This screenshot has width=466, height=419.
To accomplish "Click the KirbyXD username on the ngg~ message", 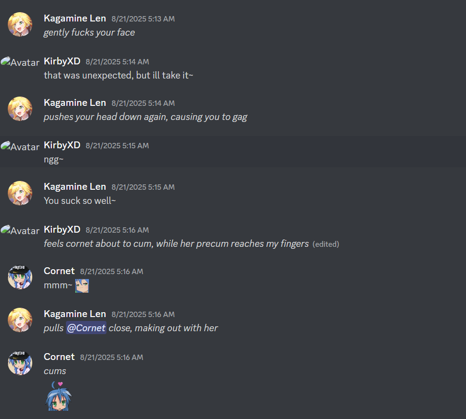I will (62, 145).
